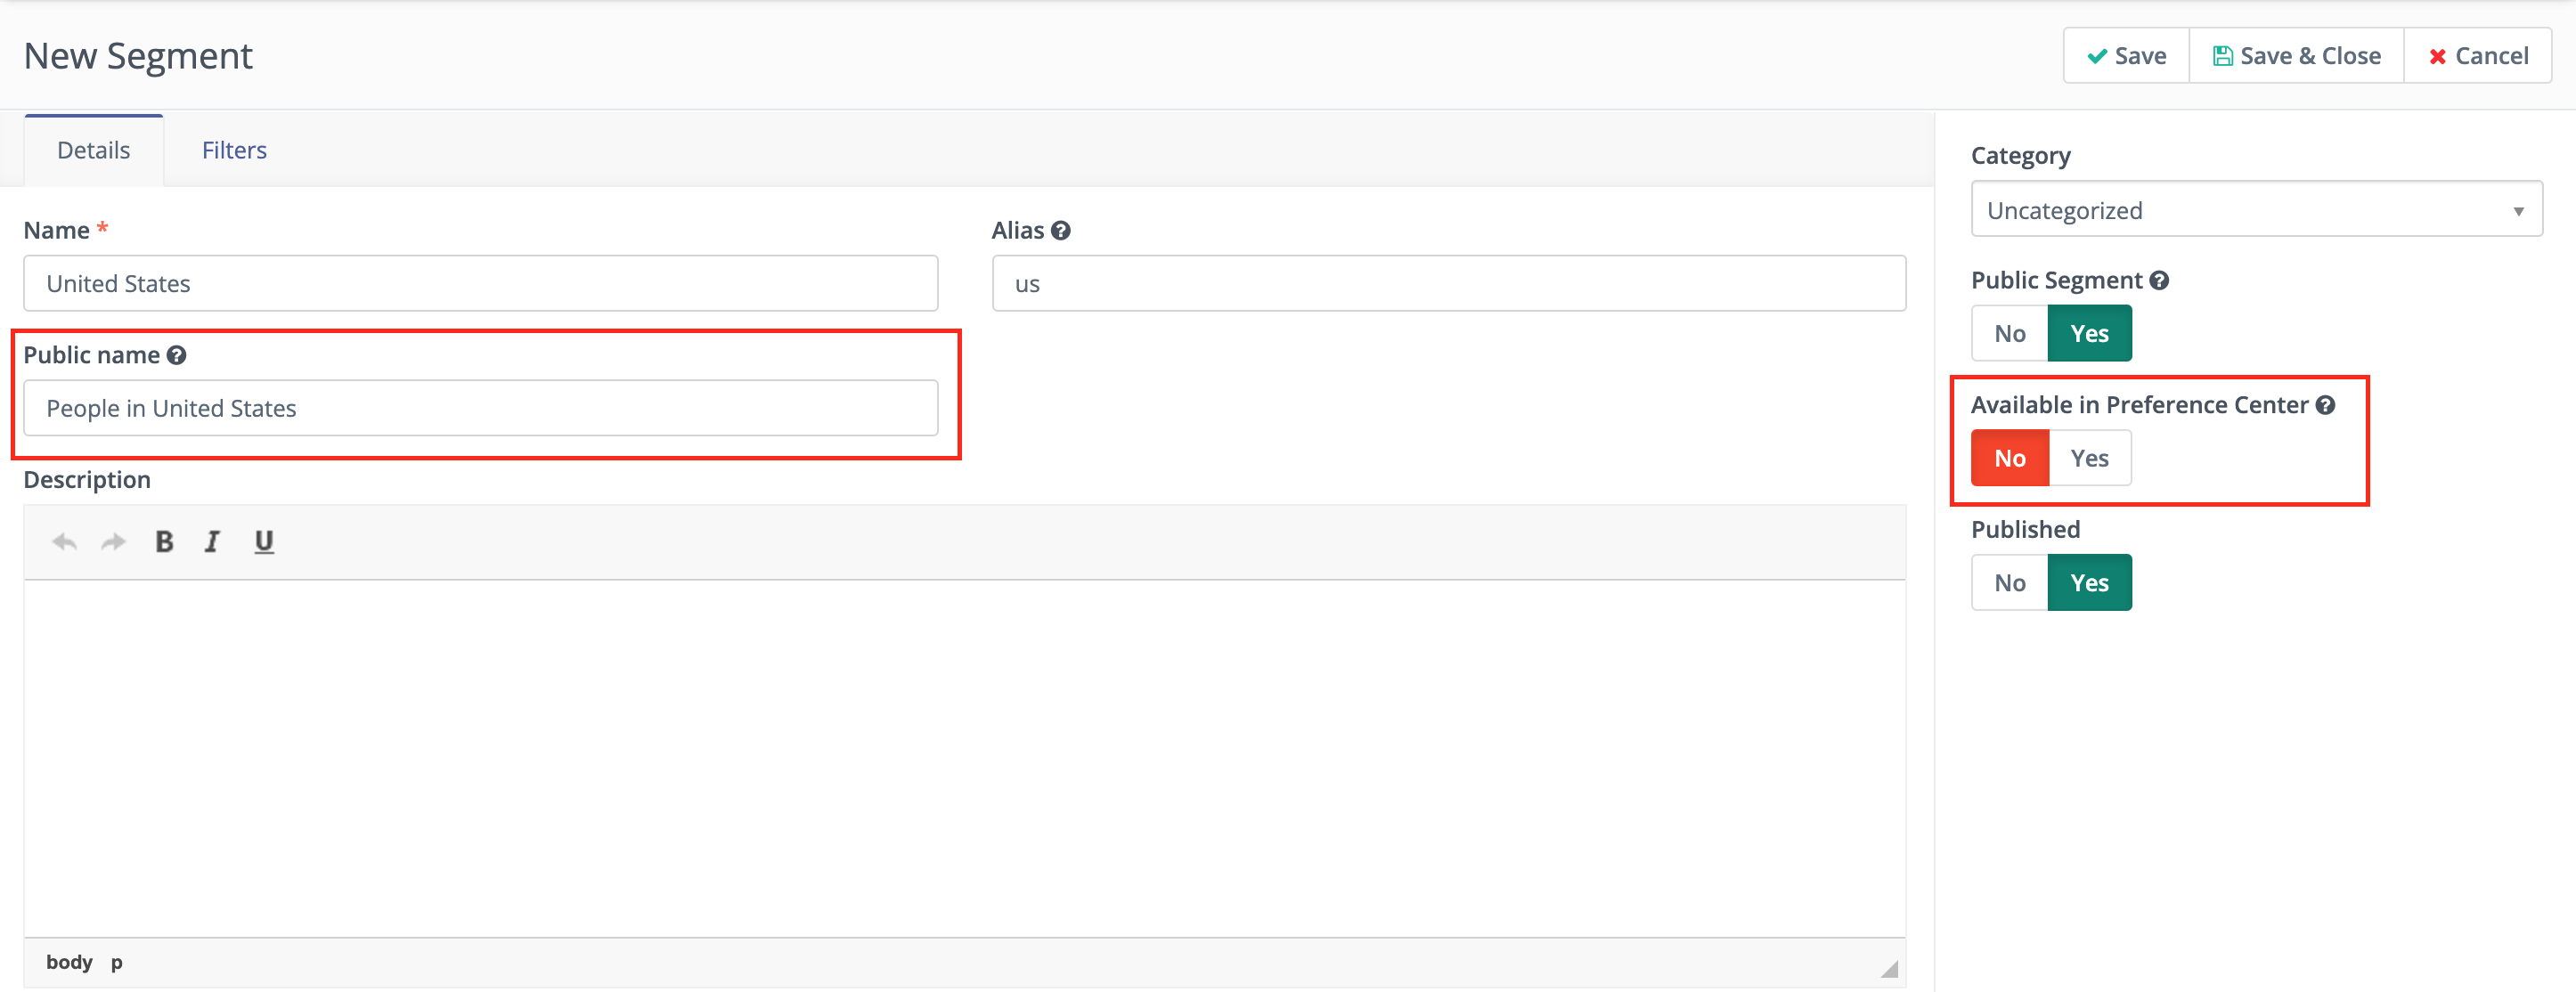This screenshot has width=2576, height=992.
Task: Click the undo arrow in description editor
Action: (65, 542)
